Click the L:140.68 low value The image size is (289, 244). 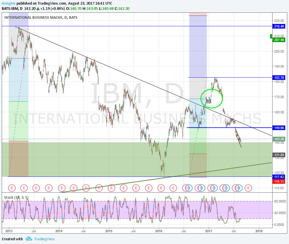107,9
